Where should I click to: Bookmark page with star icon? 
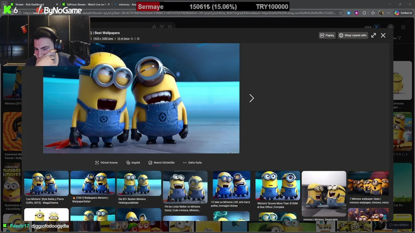[x=341, y=13]
